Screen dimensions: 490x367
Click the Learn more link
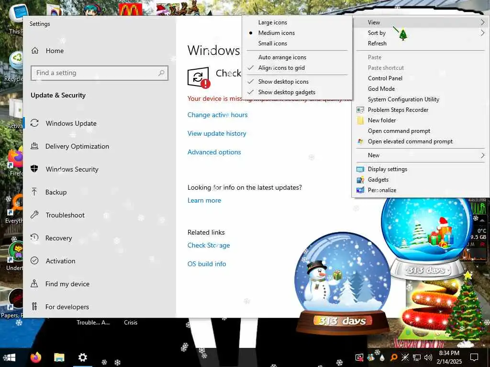point(204,200)
